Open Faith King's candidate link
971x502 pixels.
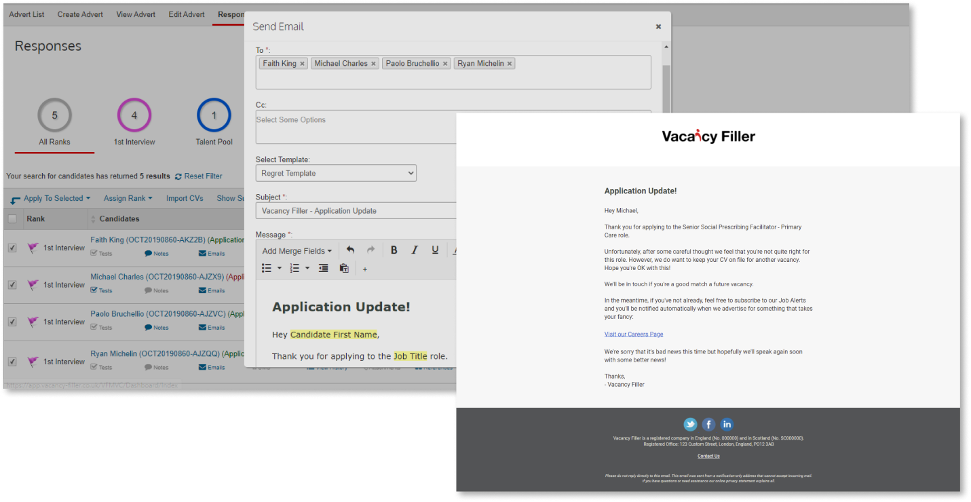click(148, 240)
